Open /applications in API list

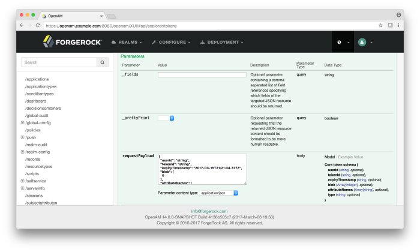pos(37,79)
